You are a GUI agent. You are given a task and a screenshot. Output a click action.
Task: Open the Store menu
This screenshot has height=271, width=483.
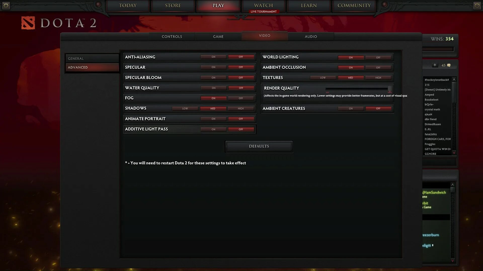tap(173, 6)
